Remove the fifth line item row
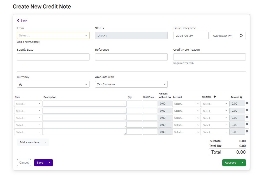262x178 pixels. 247,131
